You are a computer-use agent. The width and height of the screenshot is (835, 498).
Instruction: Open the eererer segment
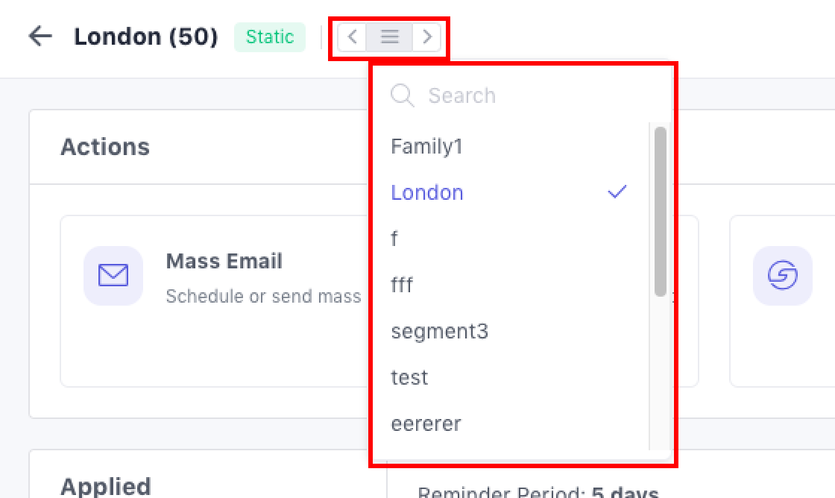(x=426, y=423)
